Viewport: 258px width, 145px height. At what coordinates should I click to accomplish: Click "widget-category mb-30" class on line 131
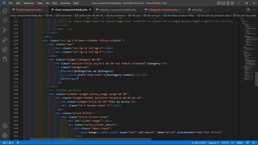point(83,60)
